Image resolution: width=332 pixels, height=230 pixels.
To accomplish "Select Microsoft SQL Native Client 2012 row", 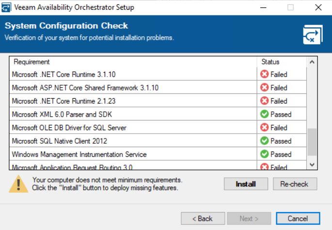I will coord(158,141).
